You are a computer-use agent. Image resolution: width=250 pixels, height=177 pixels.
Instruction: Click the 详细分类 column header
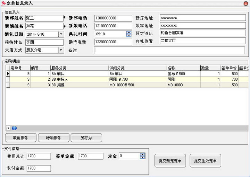point(138,68)
